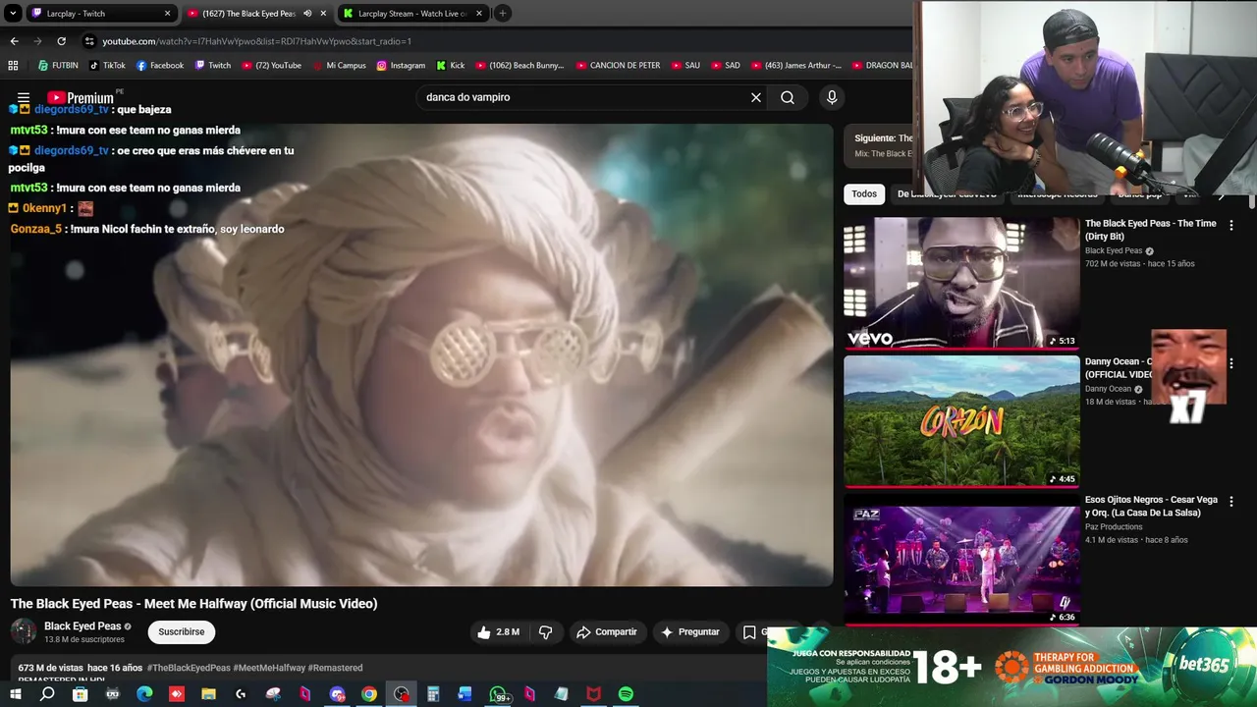Ask about the video using Preguntar
Screen dimensions: 1257x707
[x=690, y=632]
